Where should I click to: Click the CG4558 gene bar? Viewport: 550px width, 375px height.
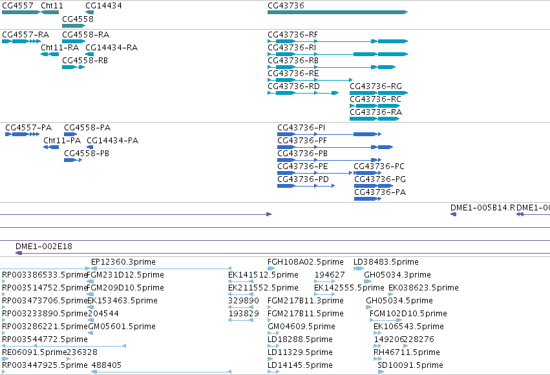pyautogui.click(x=74, y=26)
